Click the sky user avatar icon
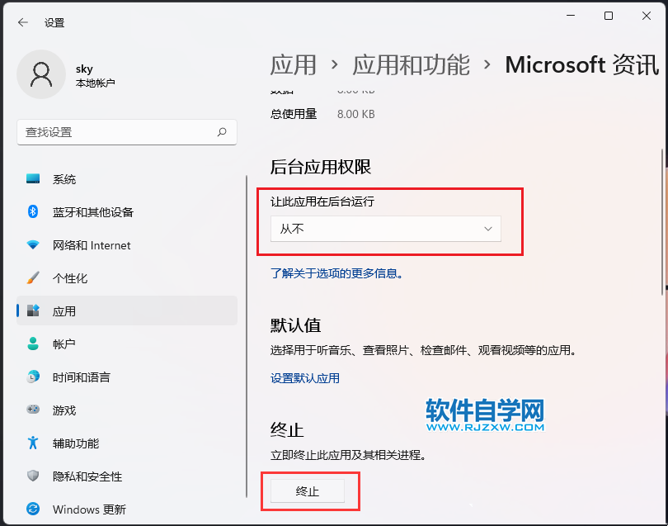Screen dimensions: 668x526 40,74
